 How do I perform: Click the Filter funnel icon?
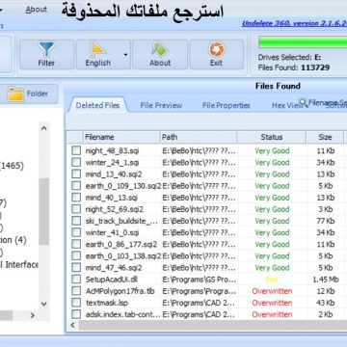tap(46, 49)
